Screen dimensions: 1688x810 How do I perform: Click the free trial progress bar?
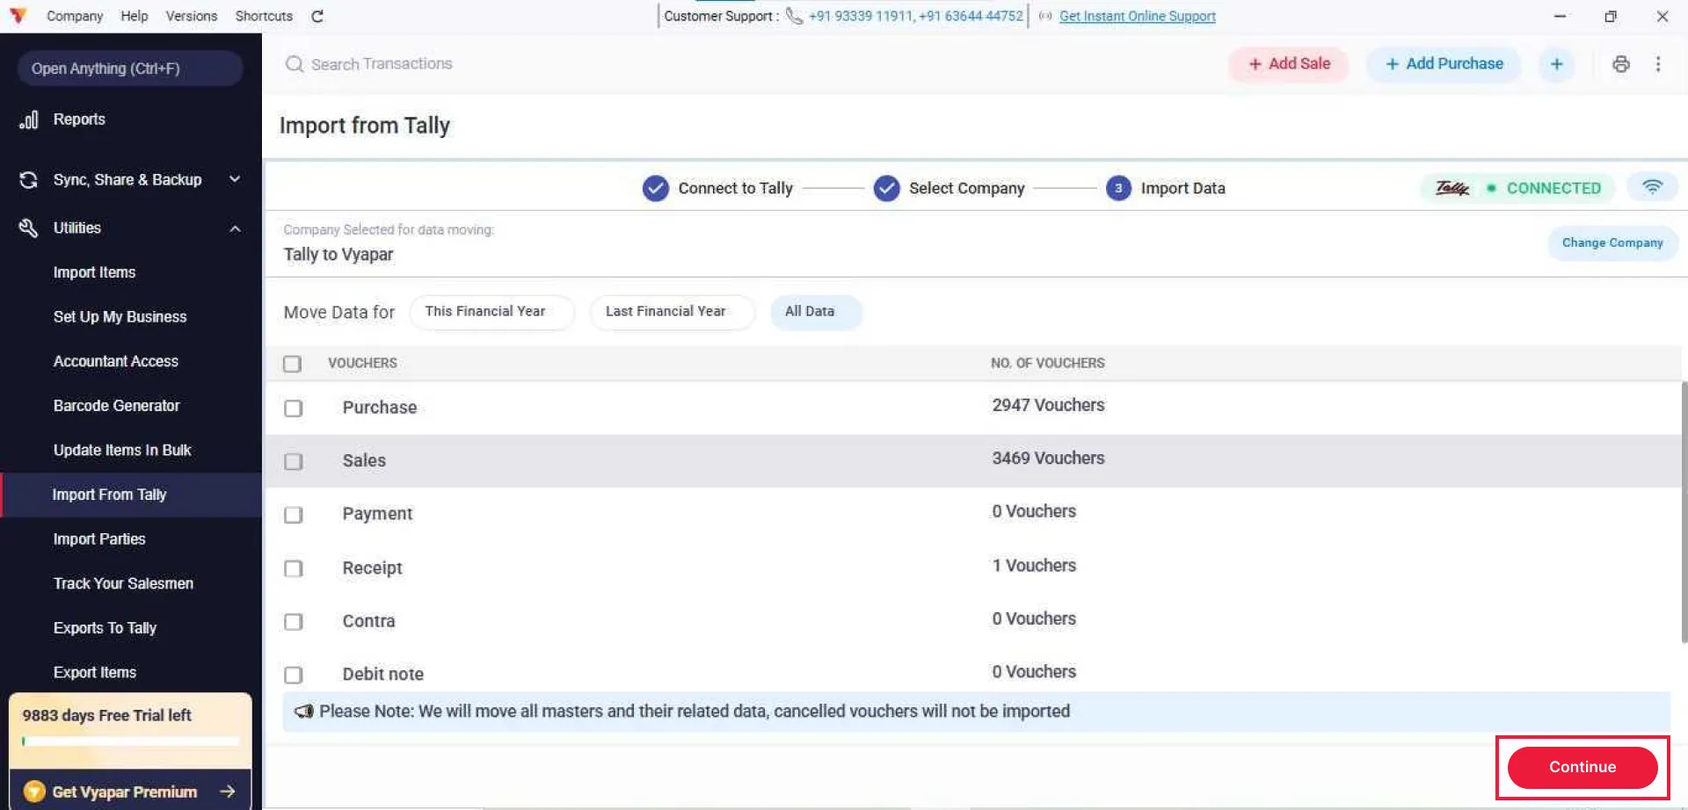click(130, 741)
